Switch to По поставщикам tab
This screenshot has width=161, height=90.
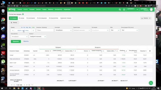[x=42, y=18]
